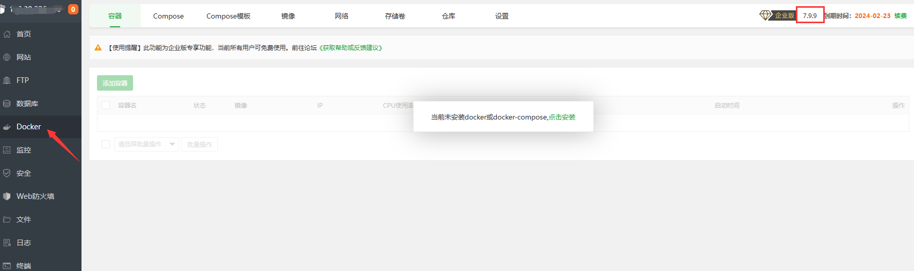Click the diamond enterprise edition icon
The width and height of the screenshot is (914, 271).
tap(766, 15)
